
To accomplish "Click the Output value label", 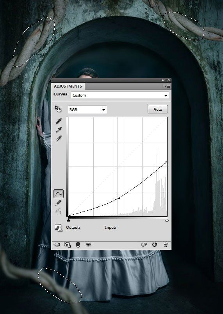I will click(73, 228).
